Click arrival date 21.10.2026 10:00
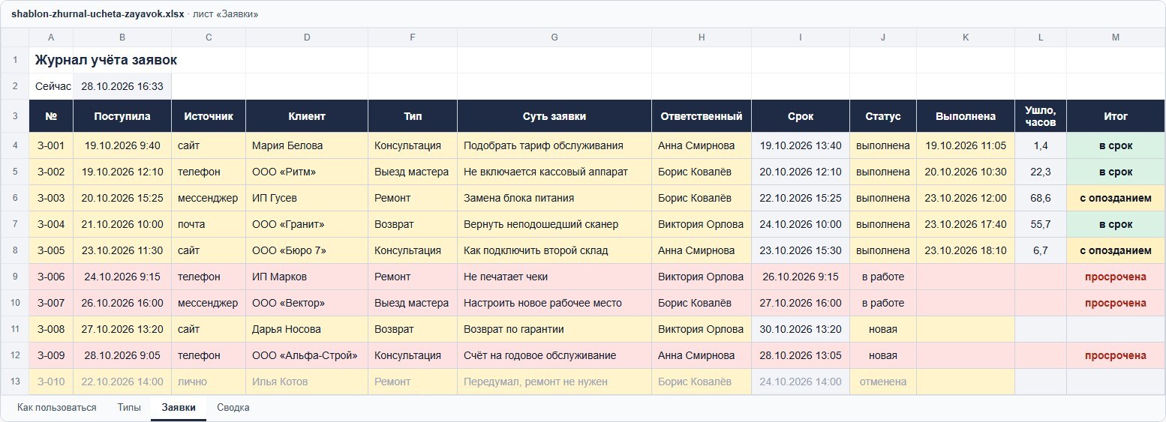This screenshot has width=1166, height=422. click(122, 224)
